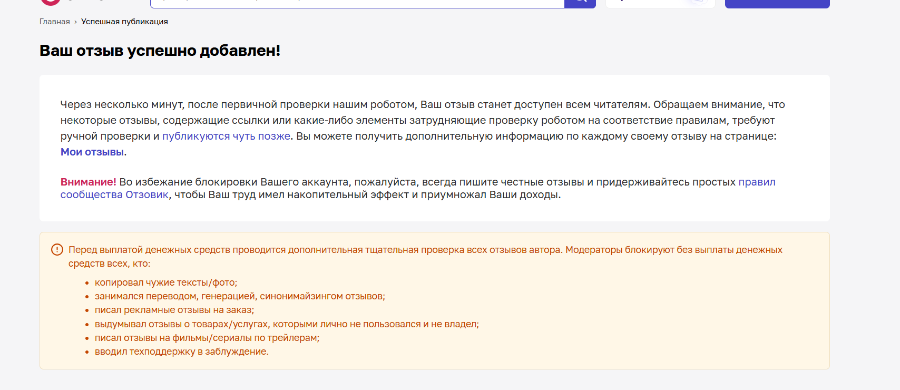Image resolution: width=900 pixels, height=390 pixels.
Task: Click the orange warning exclamation icon
Action: [x=57, y=250]
